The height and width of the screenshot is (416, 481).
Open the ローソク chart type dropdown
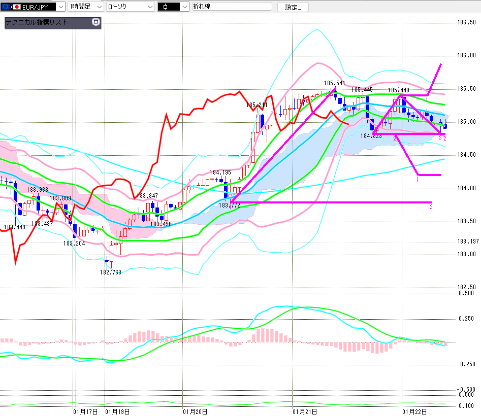149,7
